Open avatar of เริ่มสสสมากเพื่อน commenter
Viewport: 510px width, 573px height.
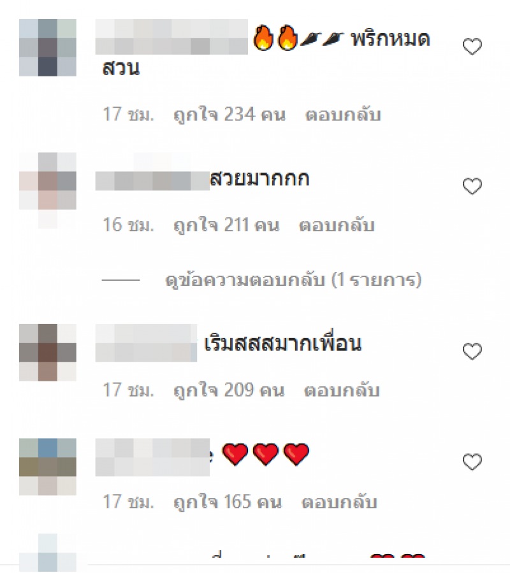click(48, 352)
